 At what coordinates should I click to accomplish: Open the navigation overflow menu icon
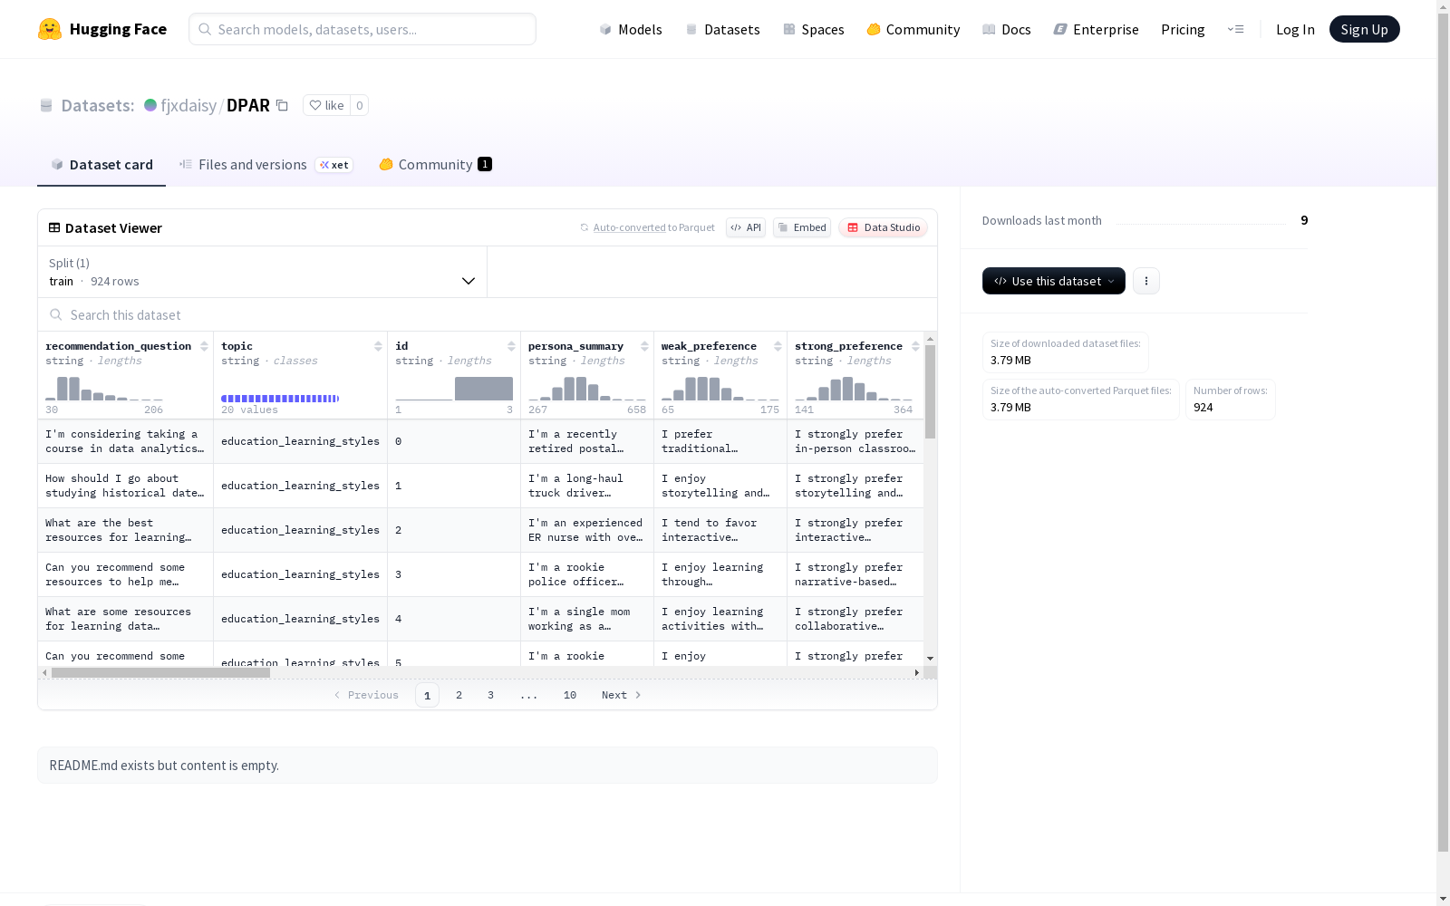click(x=1235, y=29)
